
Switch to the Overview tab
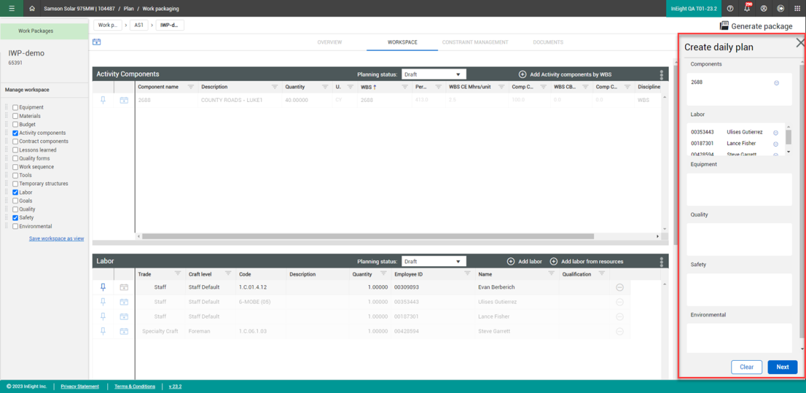329,42
